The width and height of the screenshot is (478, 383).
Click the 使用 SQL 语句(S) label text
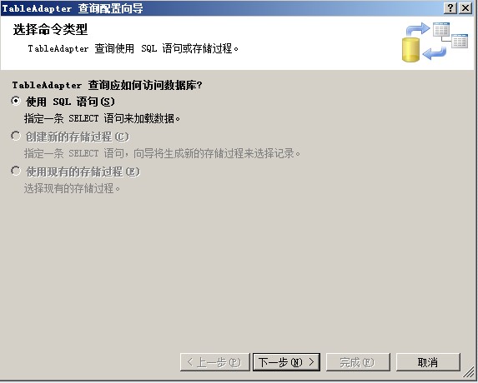(x=70, y=102)
